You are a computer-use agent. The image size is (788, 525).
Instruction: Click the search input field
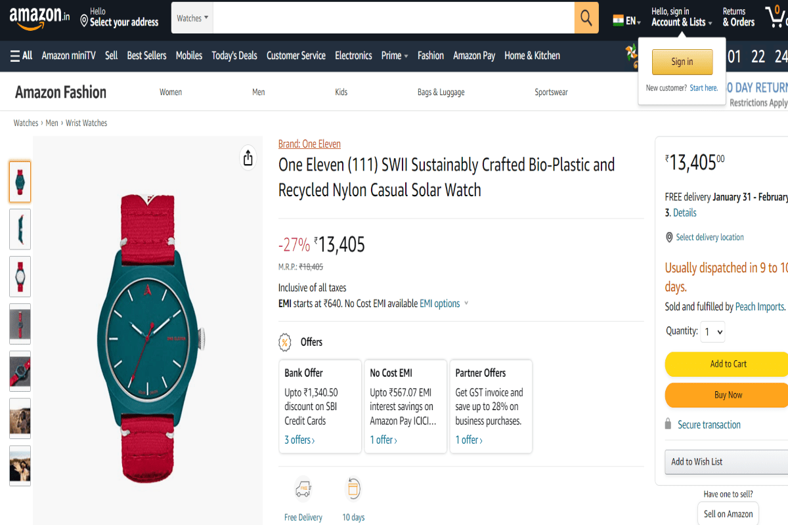pyautogui.click(x=394, y=18)
